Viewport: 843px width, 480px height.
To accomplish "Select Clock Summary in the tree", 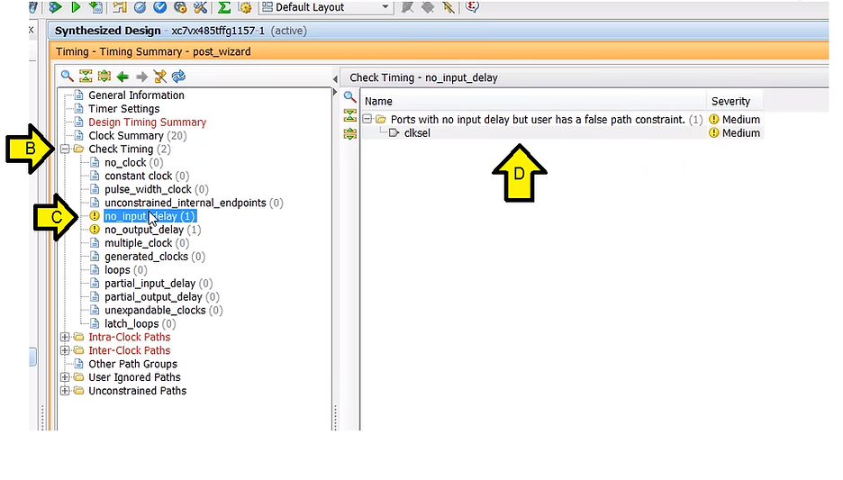I will [x=126, y=136].
